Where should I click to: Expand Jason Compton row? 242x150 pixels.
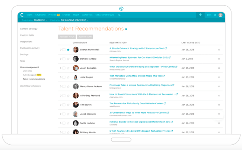(61, 68)
